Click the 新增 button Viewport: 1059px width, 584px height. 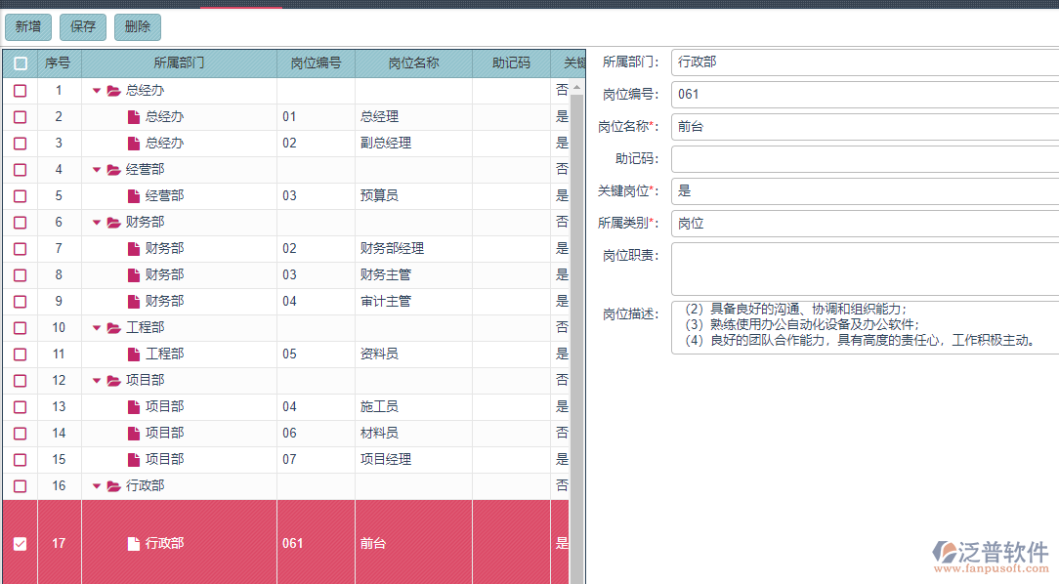(28, 27)
